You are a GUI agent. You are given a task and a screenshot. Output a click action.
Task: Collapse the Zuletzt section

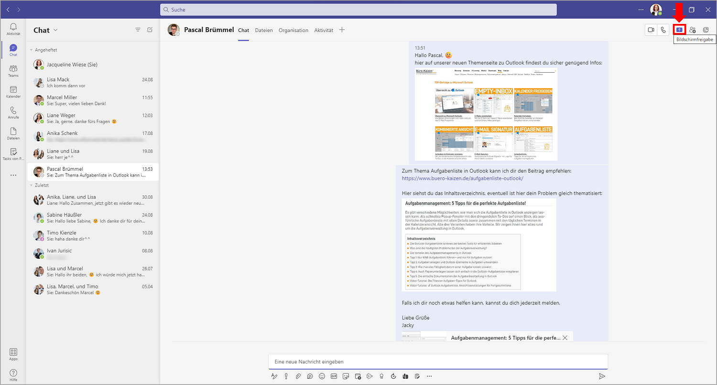point(31,185)
